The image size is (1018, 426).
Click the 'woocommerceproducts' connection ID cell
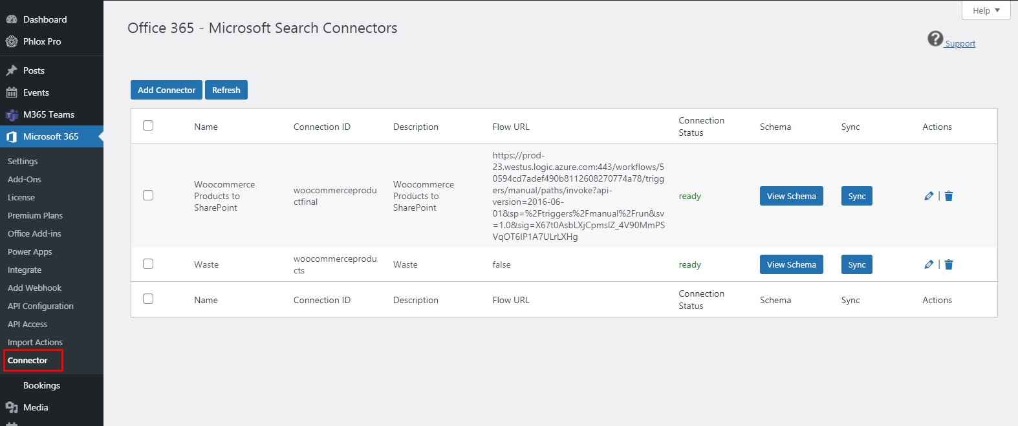(335, 264)
